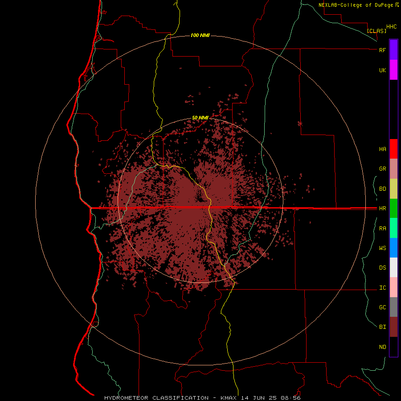The height and width of the screenshot is (401, 401).
Task: Click the BD yellow legend swatch
Action: [393, 188]
